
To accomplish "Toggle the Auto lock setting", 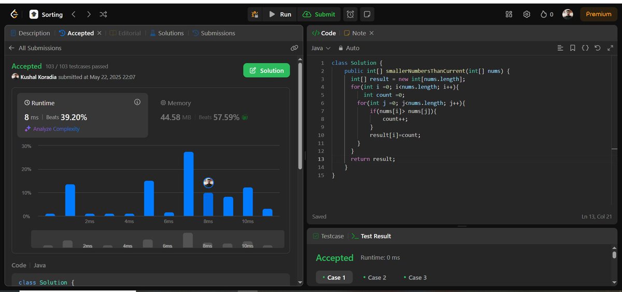I will click(349, 48).
